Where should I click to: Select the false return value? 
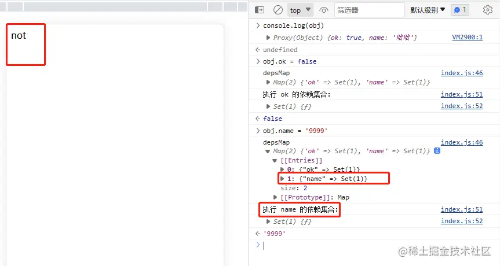272,119
